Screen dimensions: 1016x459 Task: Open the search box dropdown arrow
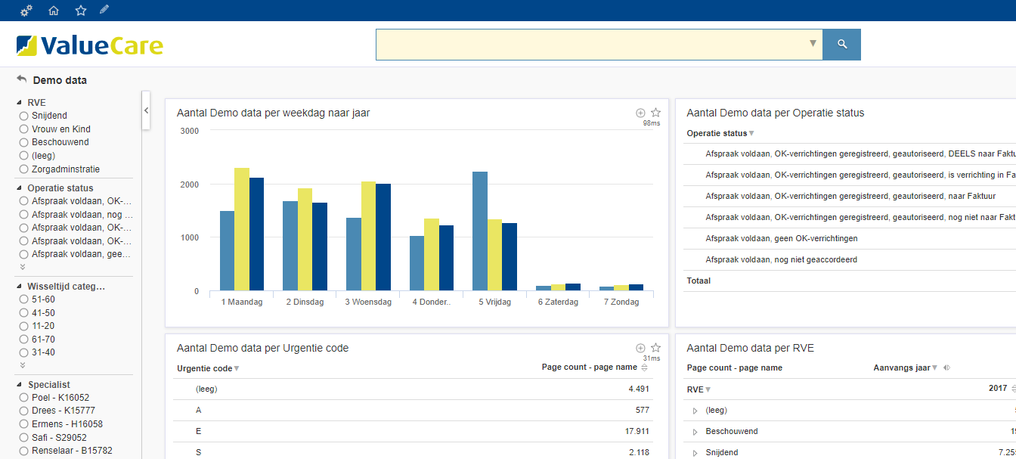tap(813, 44)
